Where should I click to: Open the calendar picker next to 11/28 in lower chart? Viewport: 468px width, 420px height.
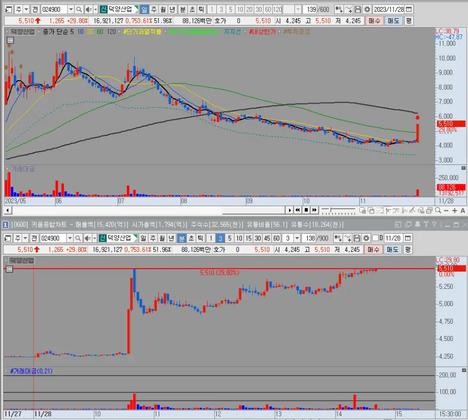pos(408,238)
